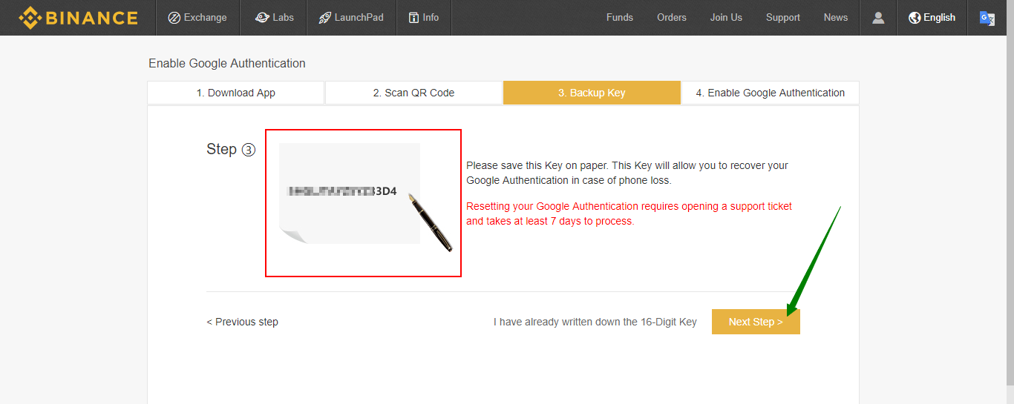Go to Funds
Viewport: 1014px width, 404px height.
[620, 18]
